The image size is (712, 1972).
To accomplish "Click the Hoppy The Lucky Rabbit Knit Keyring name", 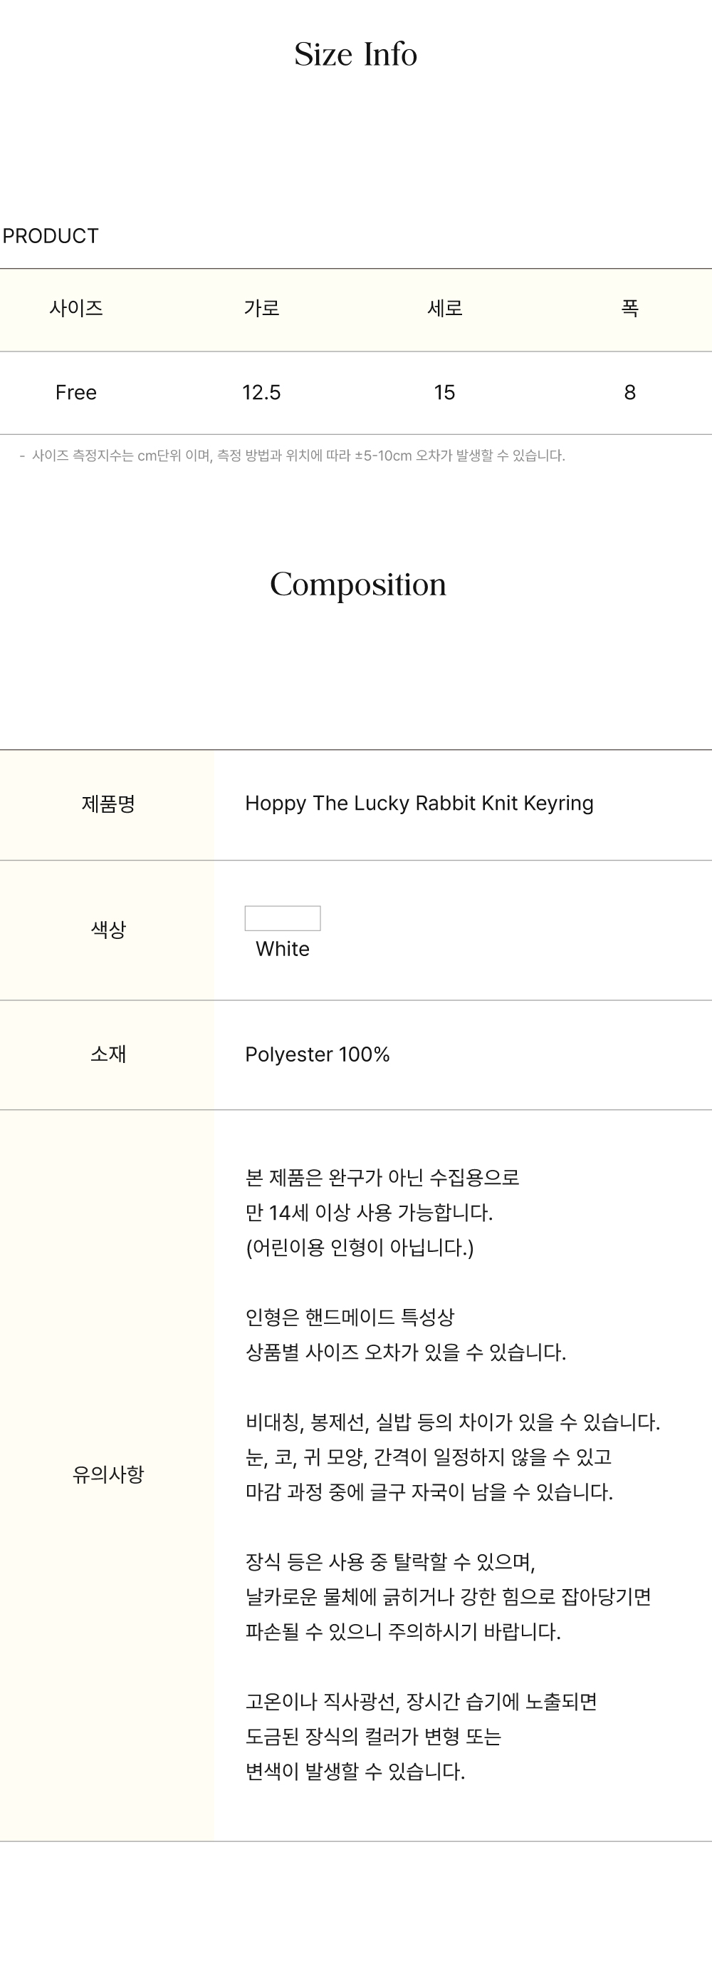I will tap(419, 803).
